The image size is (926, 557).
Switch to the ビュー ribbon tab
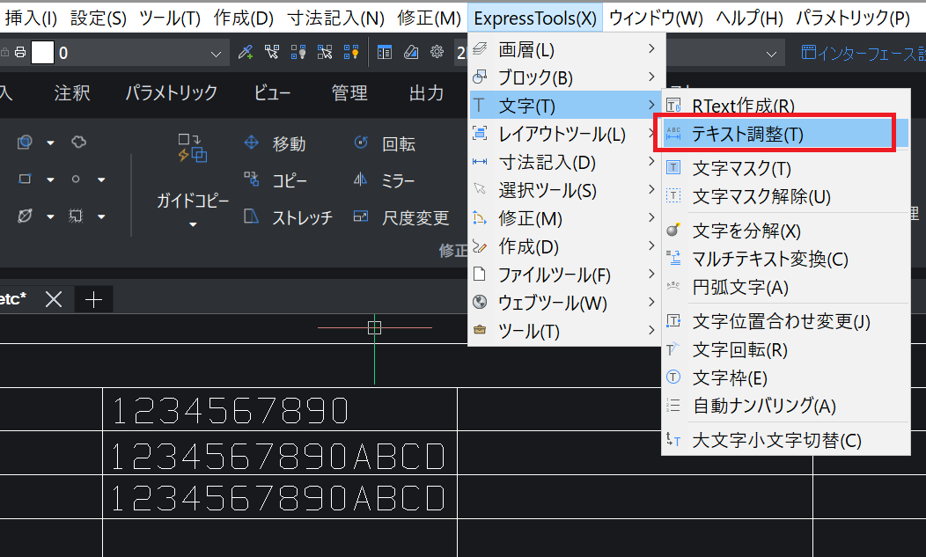(272, 92)
